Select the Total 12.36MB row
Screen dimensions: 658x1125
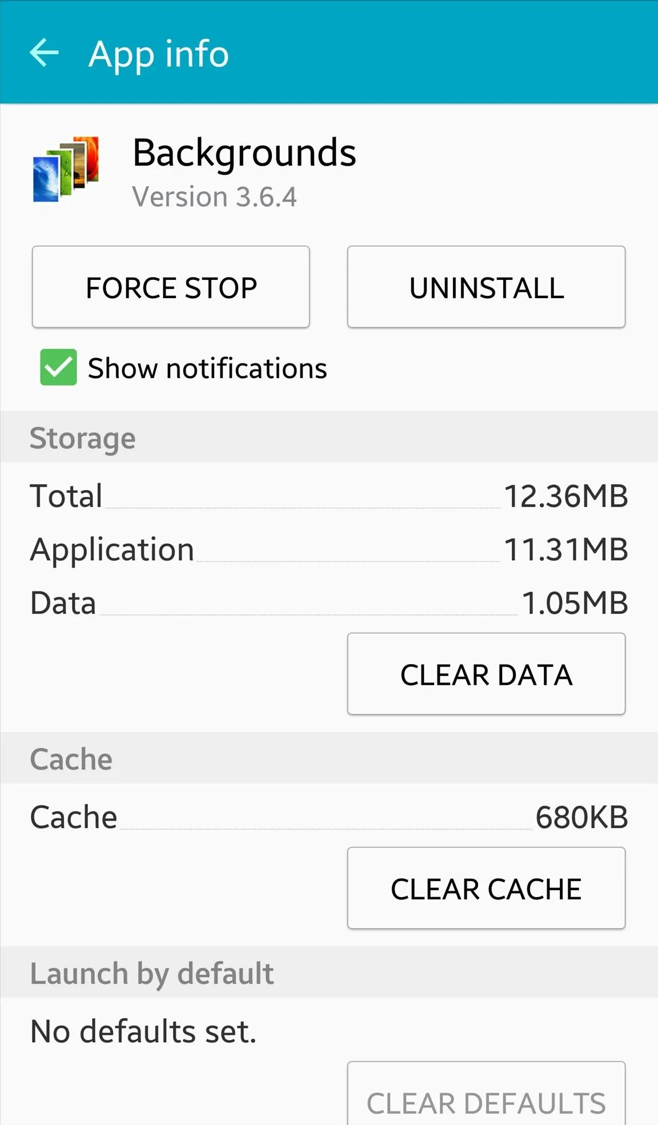[x=329, y=496]
